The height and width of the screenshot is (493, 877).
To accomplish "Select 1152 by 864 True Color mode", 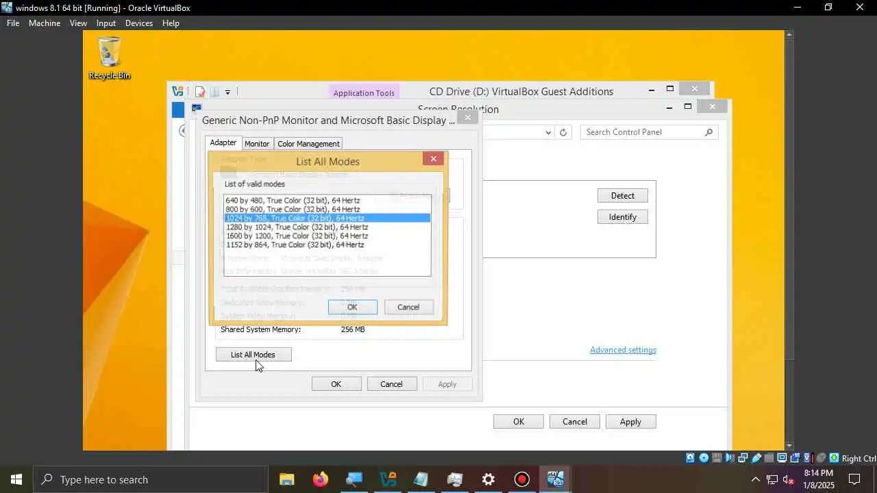I will click(327, 244).
